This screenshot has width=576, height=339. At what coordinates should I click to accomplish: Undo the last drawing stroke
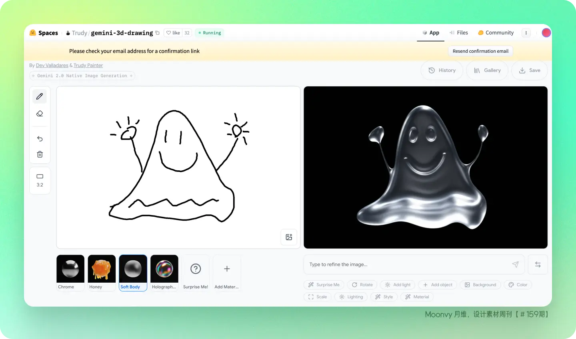point(40,139)
